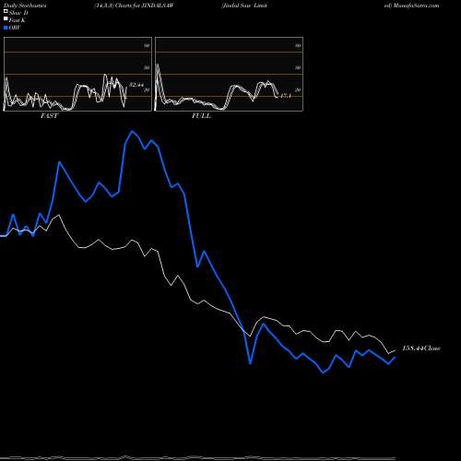Click the 20 level label in FULL chart
The width and height of the screenshot is (461, 461).
[x=298, y=90]
